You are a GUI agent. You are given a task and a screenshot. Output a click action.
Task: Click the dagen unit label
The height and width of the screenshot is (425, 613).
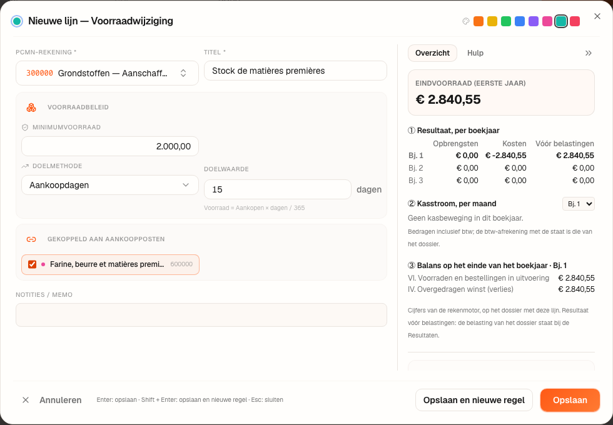pyautogui.click(x=369, y=189)
